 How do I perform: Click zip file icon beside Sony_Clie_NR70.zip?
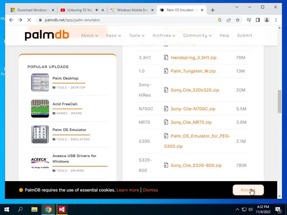(x=166, y=122)
